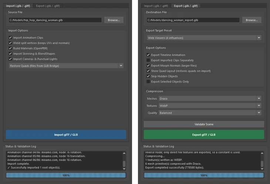Open the Restore Quads dropdown
Image resolution: width=270 pixels, height=184 pixels.
point(66,66)
